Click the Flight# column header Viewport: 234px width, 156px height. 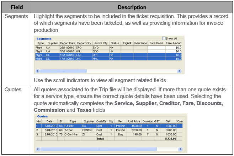coord(127,43)
